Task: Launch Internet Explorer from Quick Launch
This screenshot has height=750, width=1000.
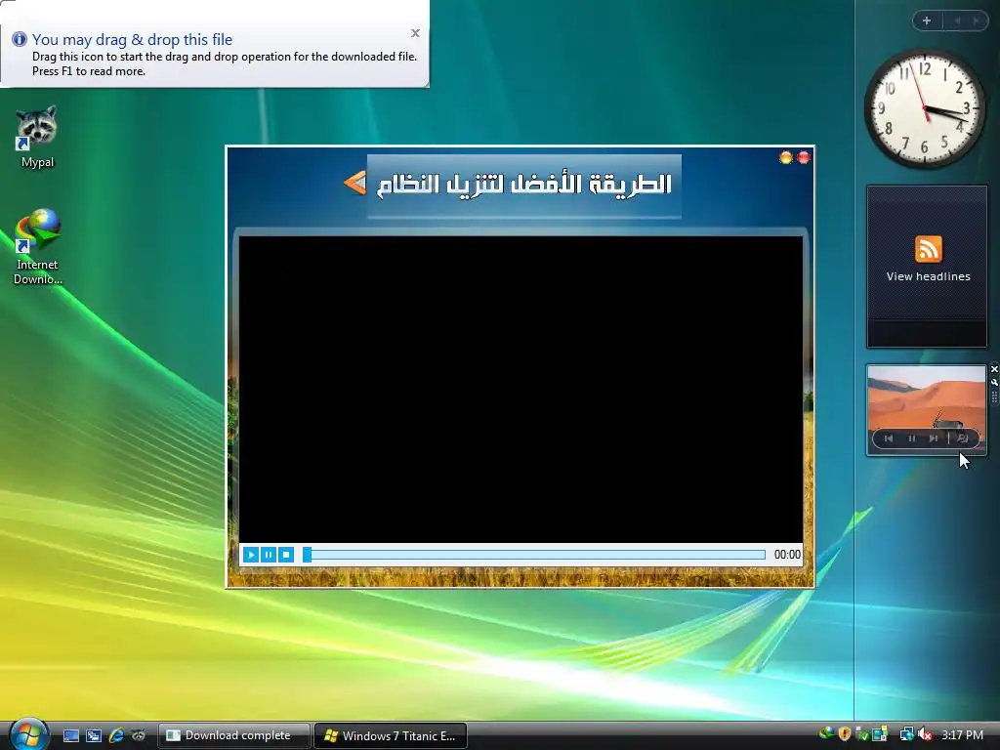Action: pyautogui.click(x=116, y=736)
